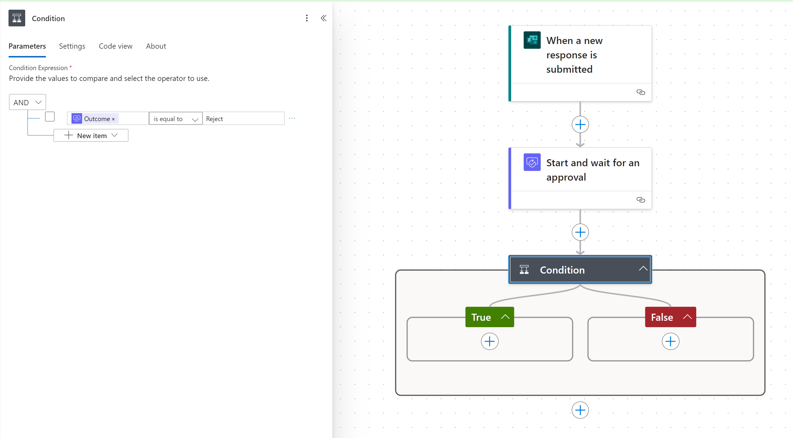Viewport: 793px width, 438px height.
Task: Click the Microsoft Forms trigger icon
Action: click(532, 40)
